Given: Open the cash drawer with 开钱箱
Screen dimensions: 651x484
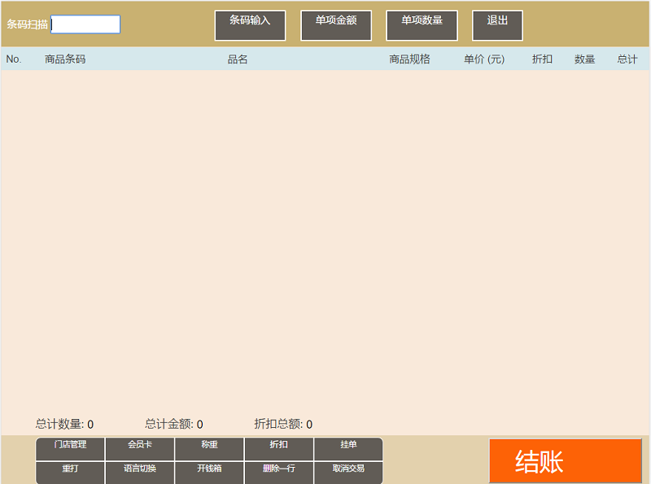Looking at the screenshot, I should pyautogui.click(x=209, y=473).
